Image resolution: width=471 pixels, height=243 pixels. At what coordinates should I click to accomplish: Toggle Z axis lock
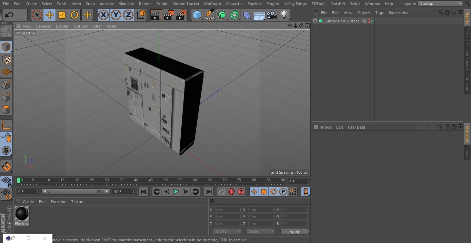tap(128, 15)
